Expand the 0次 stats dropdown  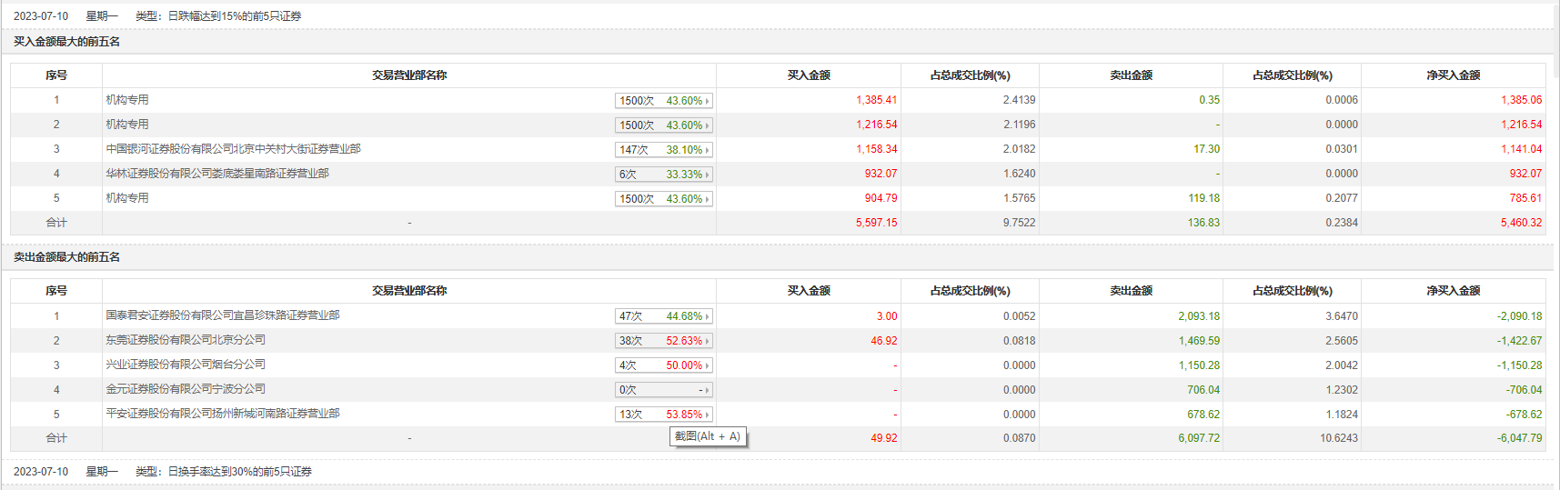663,390
